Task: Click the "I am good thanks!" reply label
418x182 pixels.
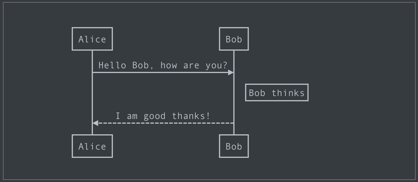Action: pos(163,116)
